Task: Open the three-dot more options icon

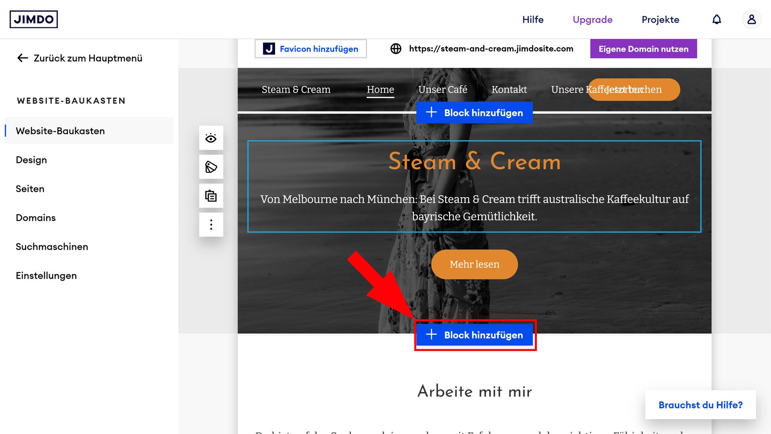Action: coord(211,224)
